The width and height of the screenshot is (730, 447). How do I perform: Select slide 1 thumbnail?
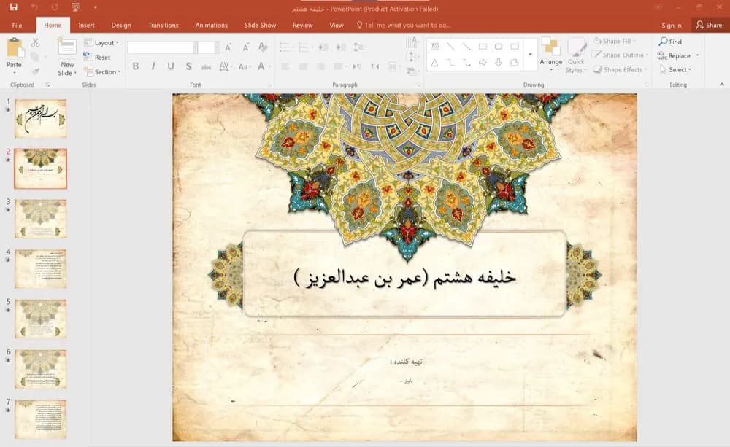coord(40,119)
